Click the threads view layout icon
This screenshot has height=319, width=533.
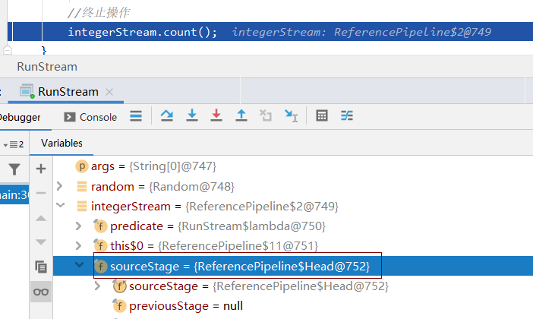pos(136,116)
